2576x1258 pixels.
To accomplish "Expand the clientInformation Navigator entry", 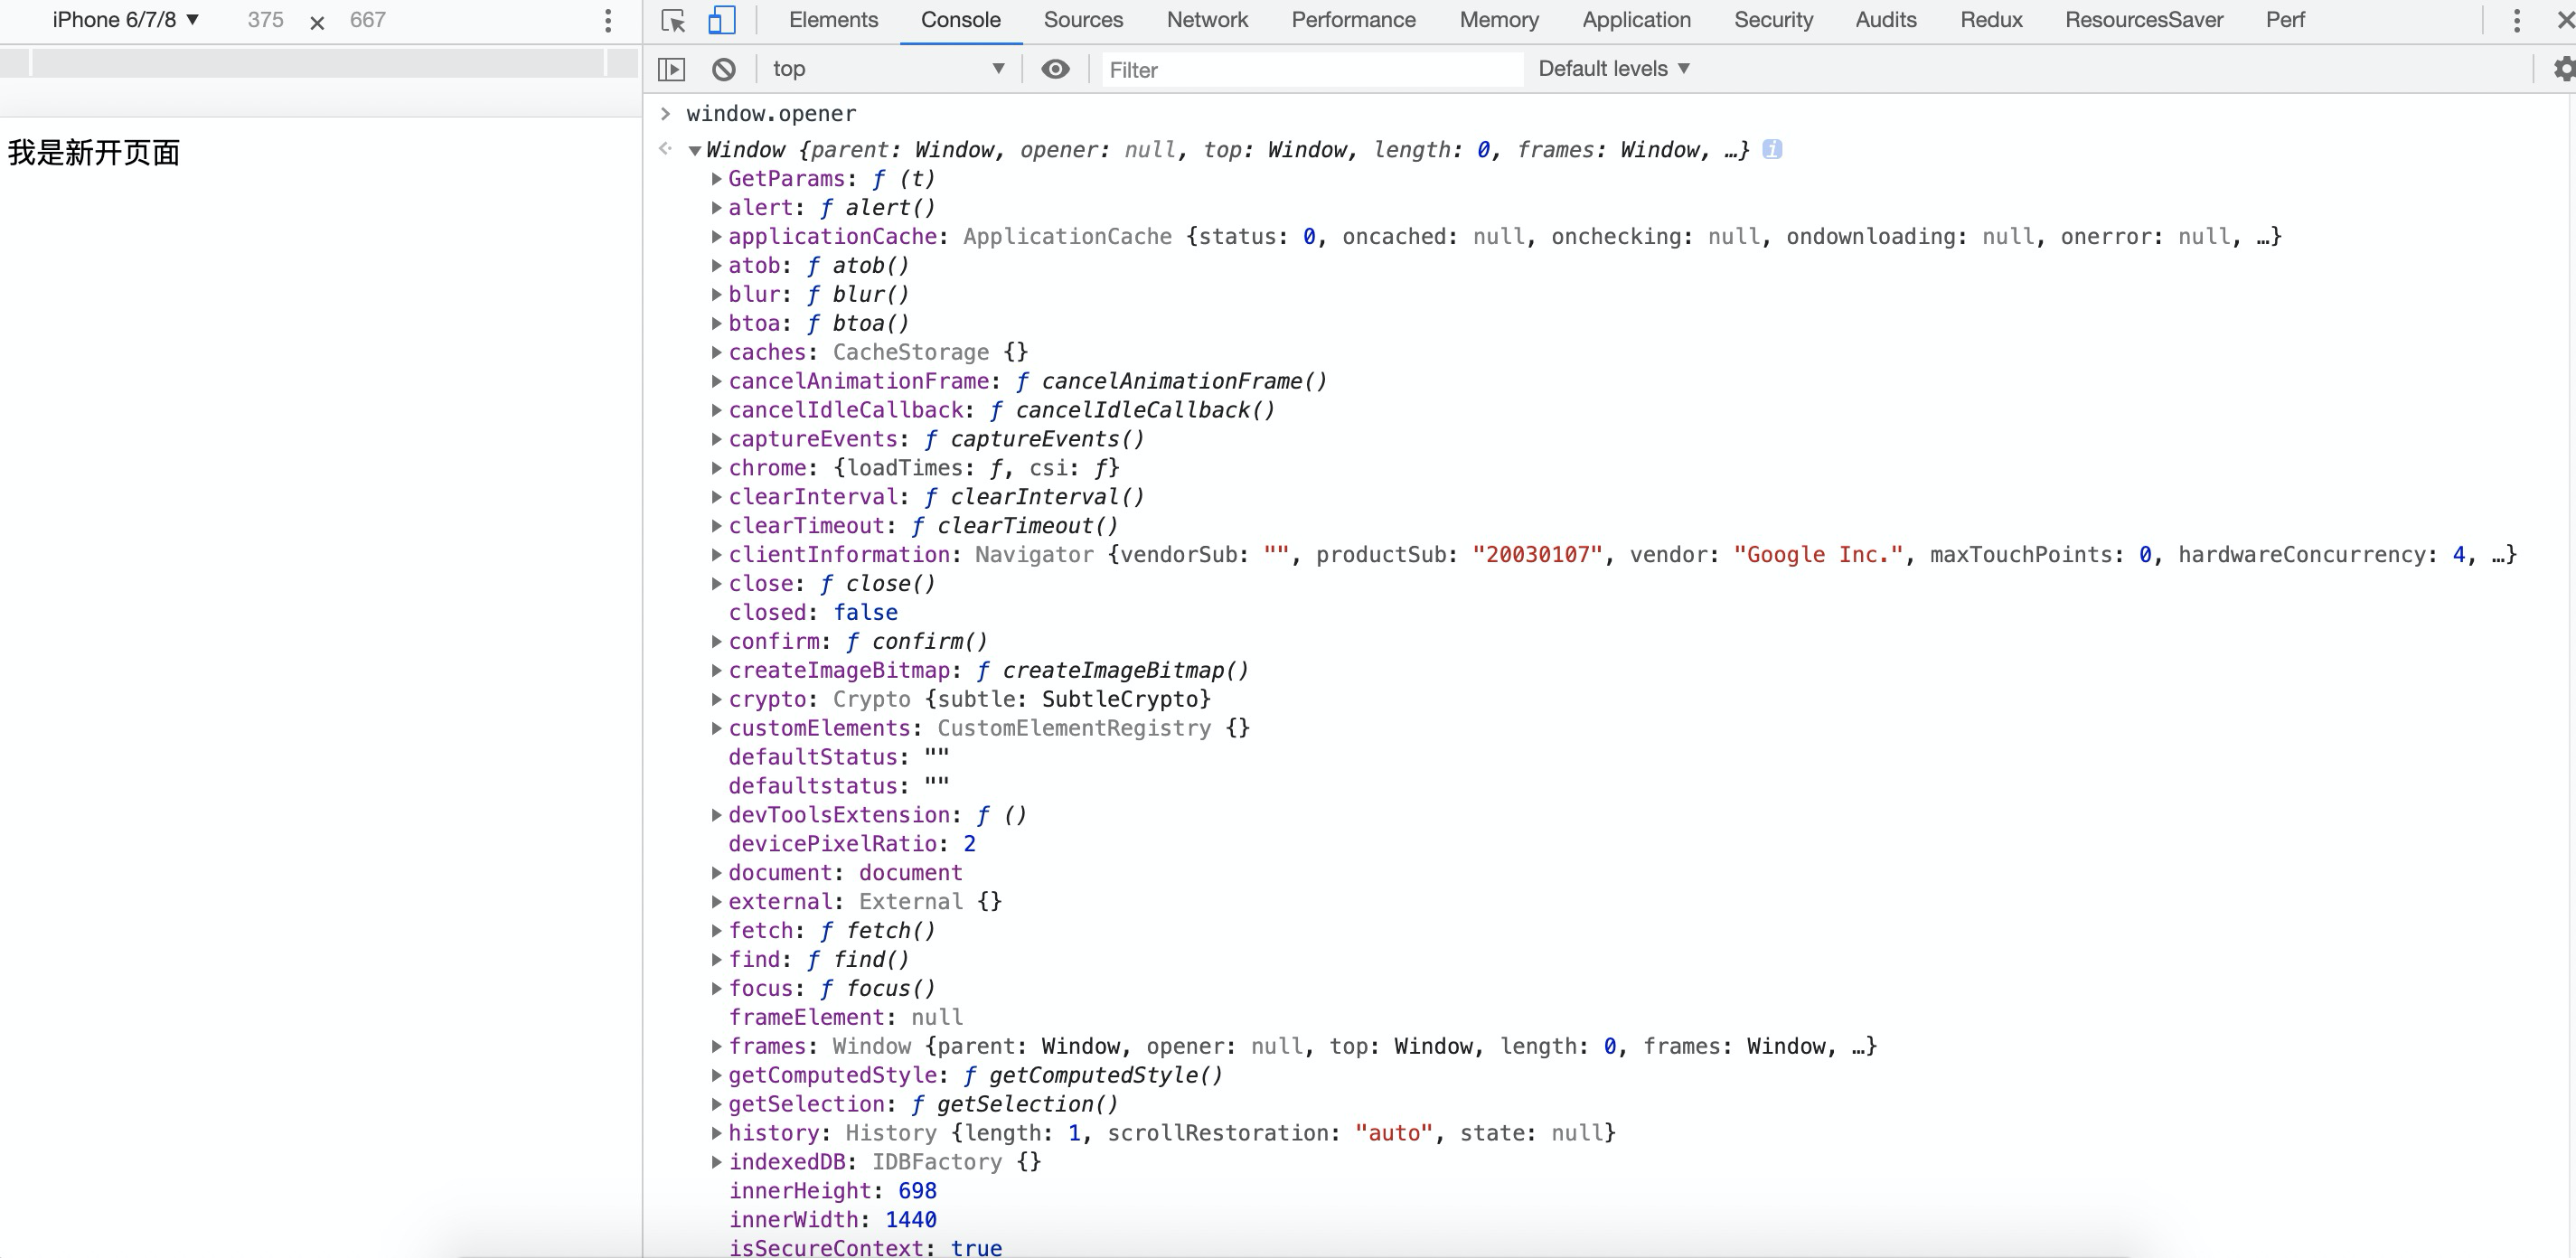I will (716, 555).
